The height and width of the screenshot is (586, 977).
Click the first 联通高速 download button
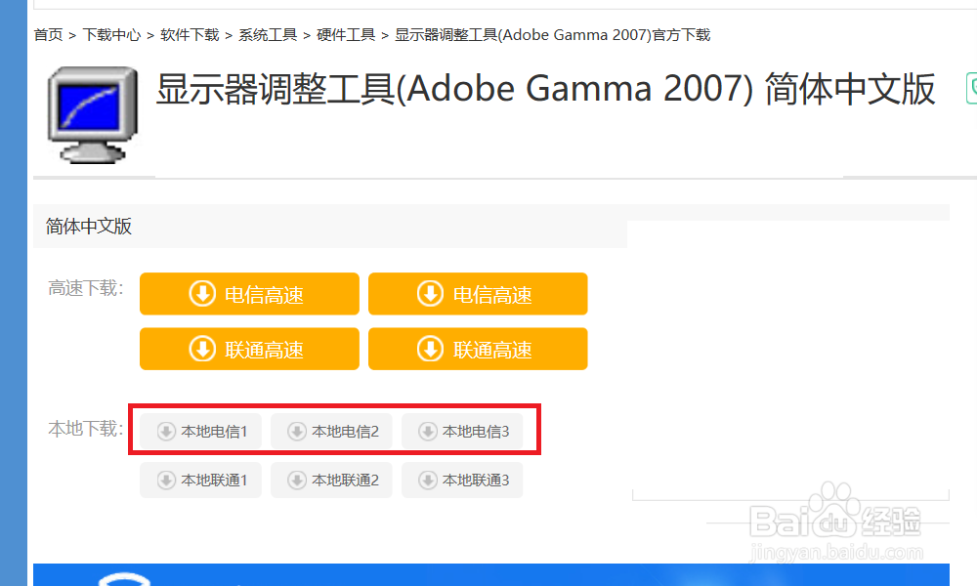tap(249, 349)
